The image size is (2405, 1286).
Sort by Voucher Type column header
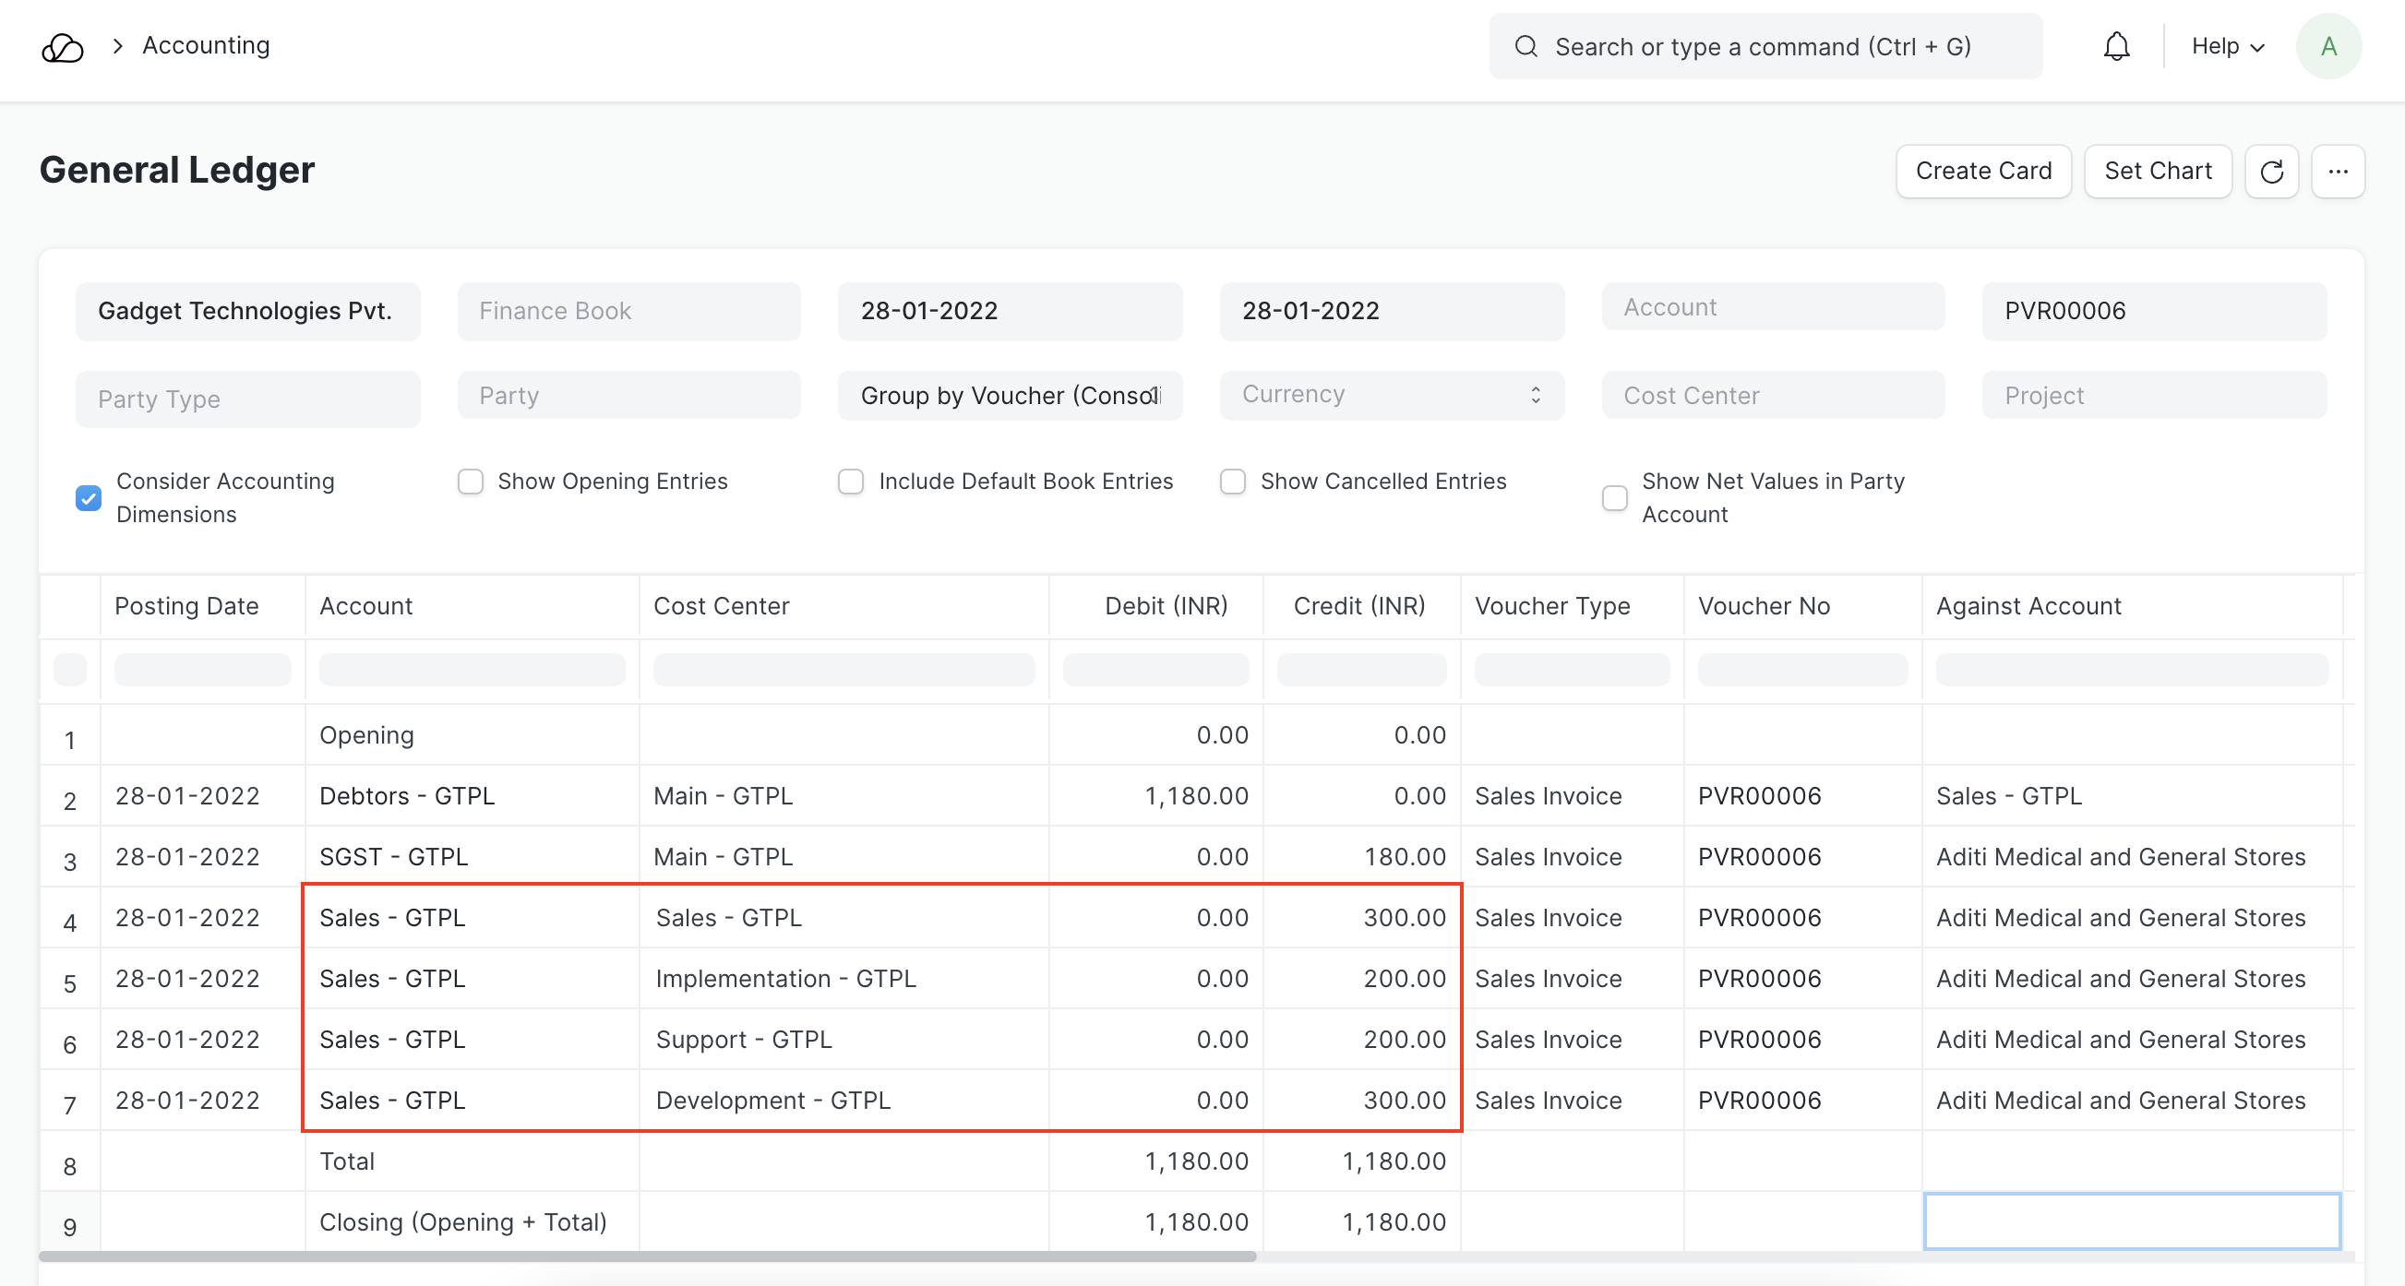click(1551, 606)
